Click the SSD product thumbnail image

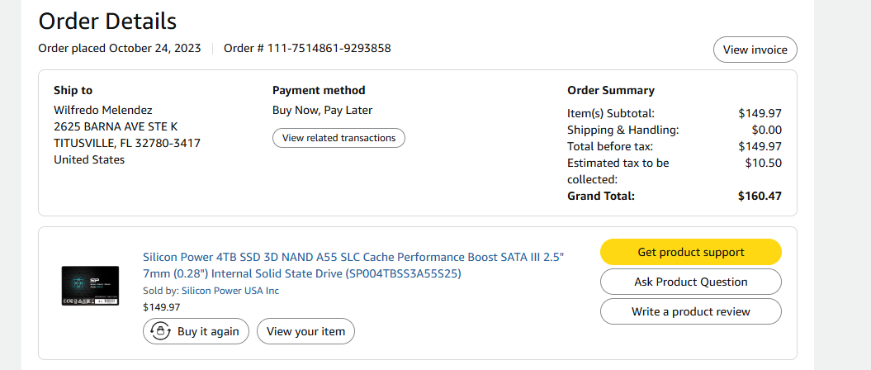(91, 286)
